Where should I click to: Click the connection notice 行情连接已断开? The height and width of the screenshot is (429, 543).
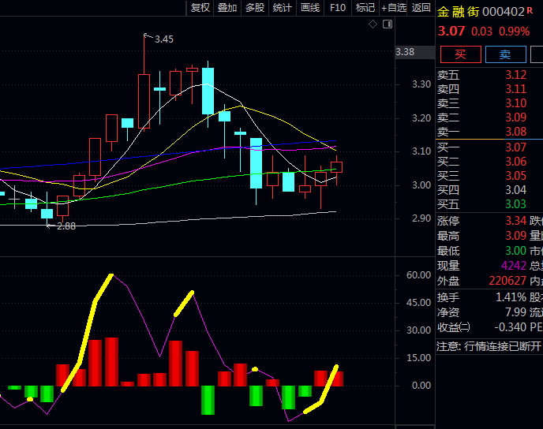pos(503,346)
